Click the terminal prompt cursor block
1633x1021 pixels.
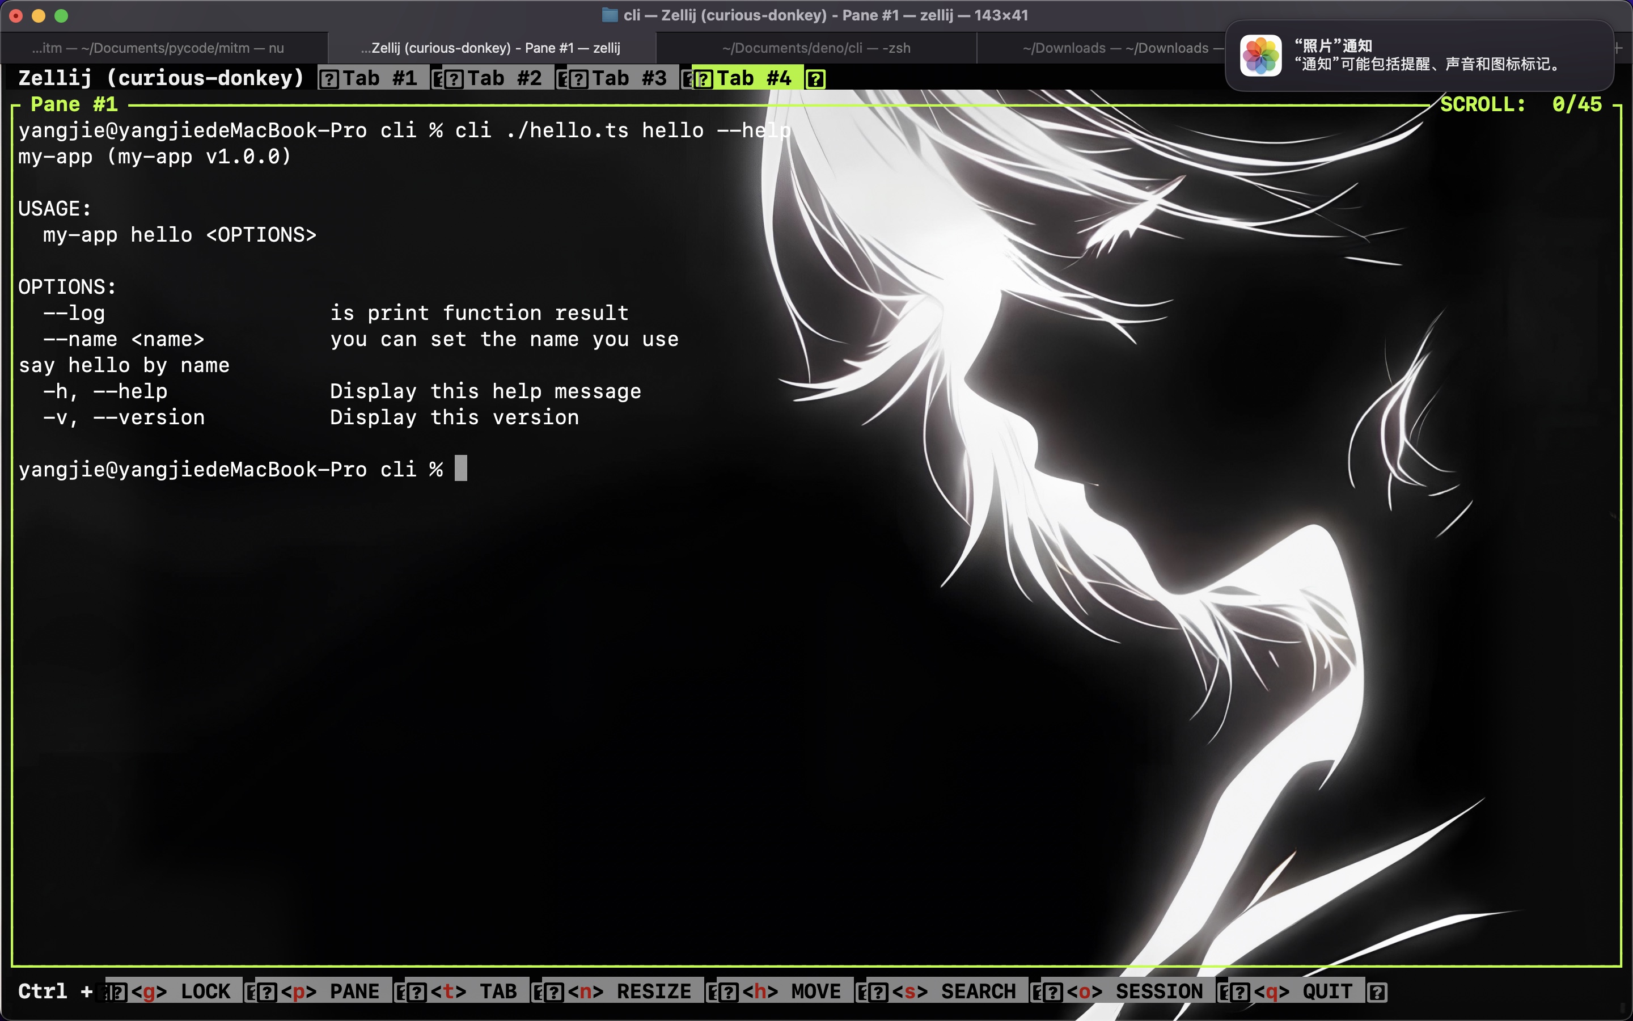click(461, 469)
